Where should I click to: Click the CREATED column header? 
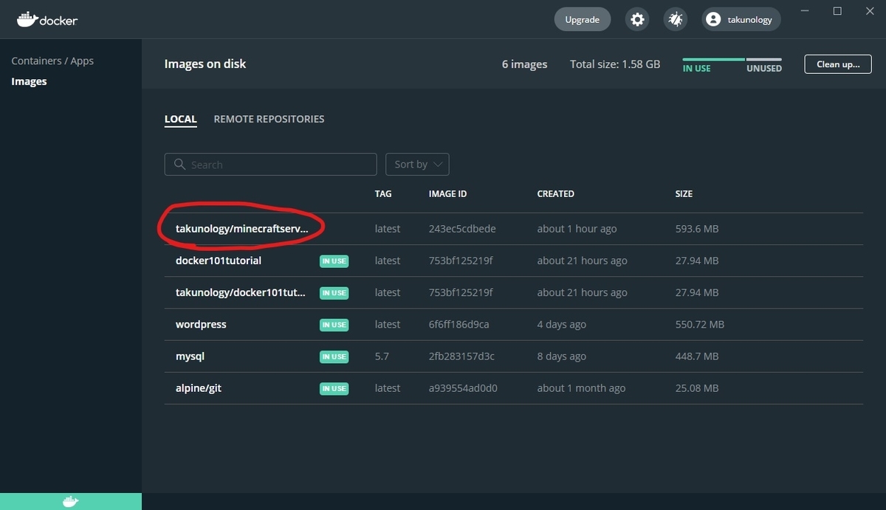tap(556, 194)
